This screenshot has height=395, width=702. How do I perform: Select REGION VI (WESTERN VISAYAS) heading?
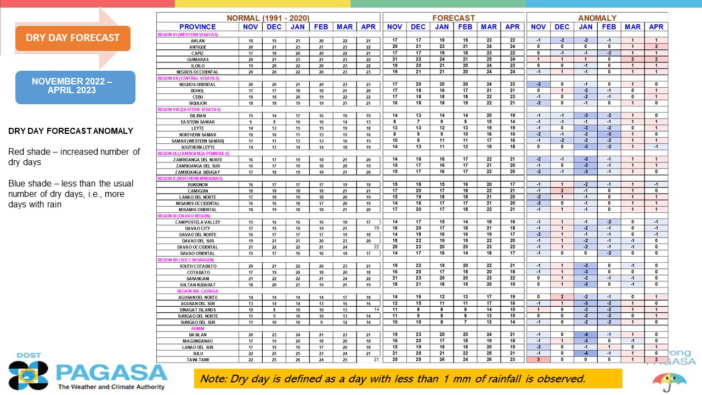point(188,34)
